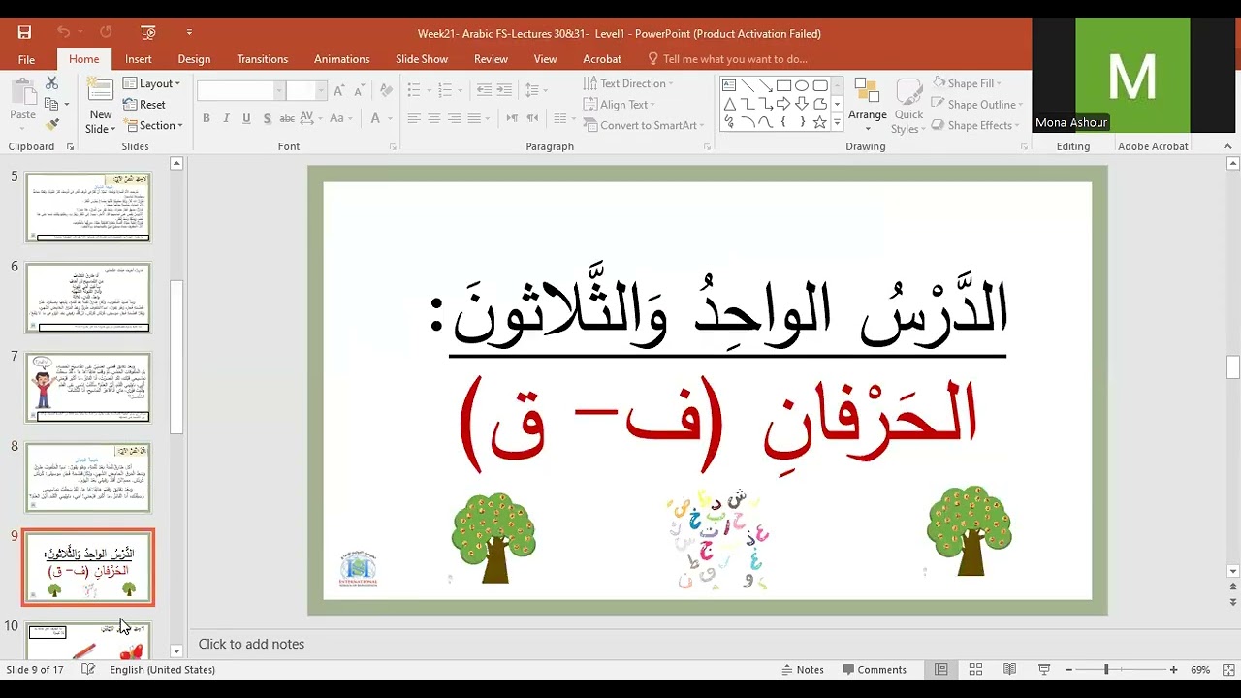This screenshot has height=698, width=1241.
Task: Click Clear All Formatting icon
Action: (x=386, y=90)
